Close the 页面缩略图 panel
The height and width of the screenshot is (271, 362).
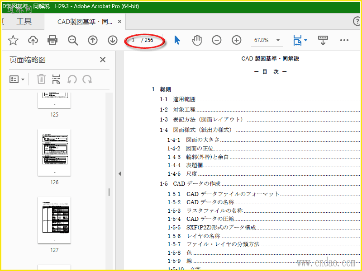(103, 60)
